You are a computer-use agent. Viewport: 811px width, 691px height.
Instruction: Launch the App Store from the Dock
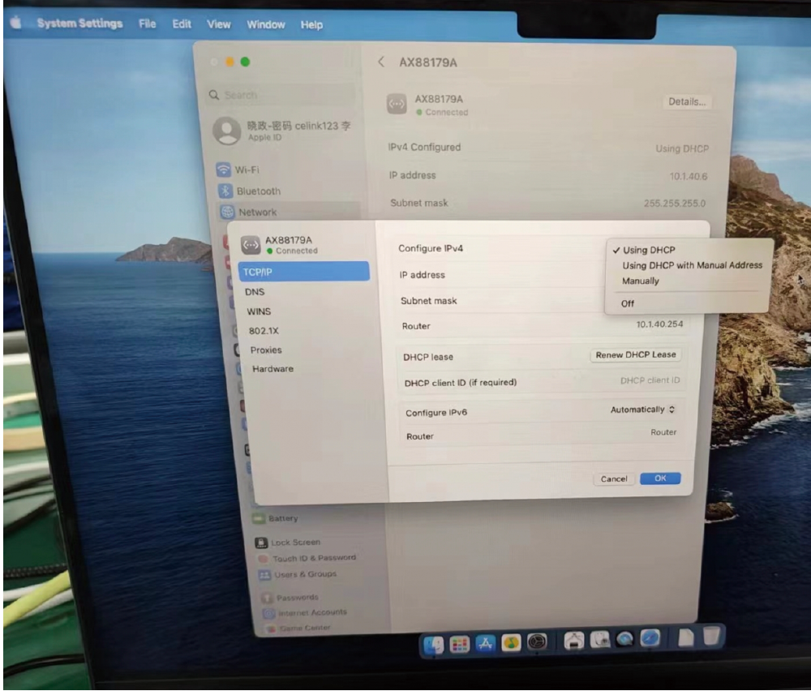coord(487,645)
